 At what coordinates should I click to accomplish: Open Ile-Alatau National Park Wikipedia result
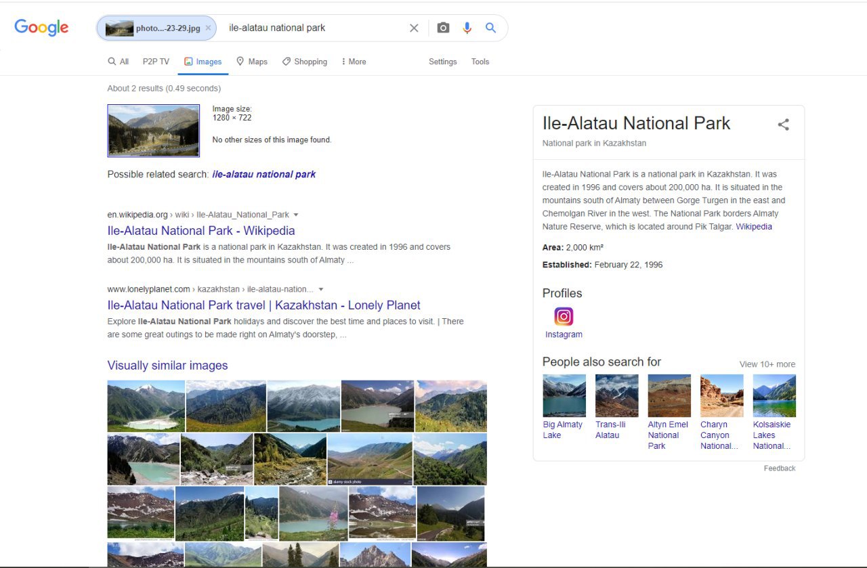pos(201,231)
